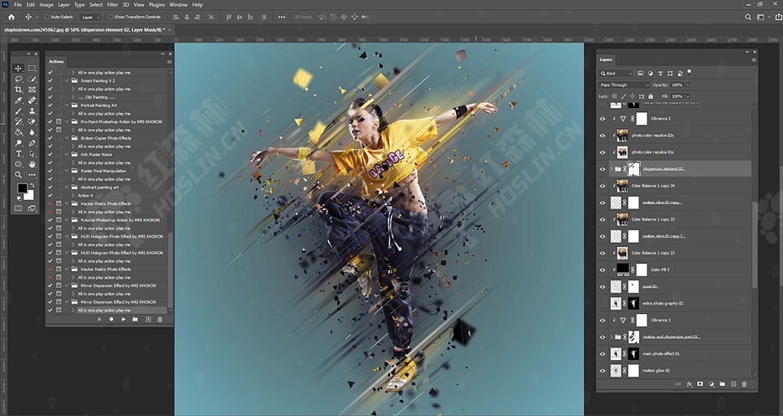Select the Horizontal Type tool
Viewport: 783px width, 416px height.
[x=18, y=154]
